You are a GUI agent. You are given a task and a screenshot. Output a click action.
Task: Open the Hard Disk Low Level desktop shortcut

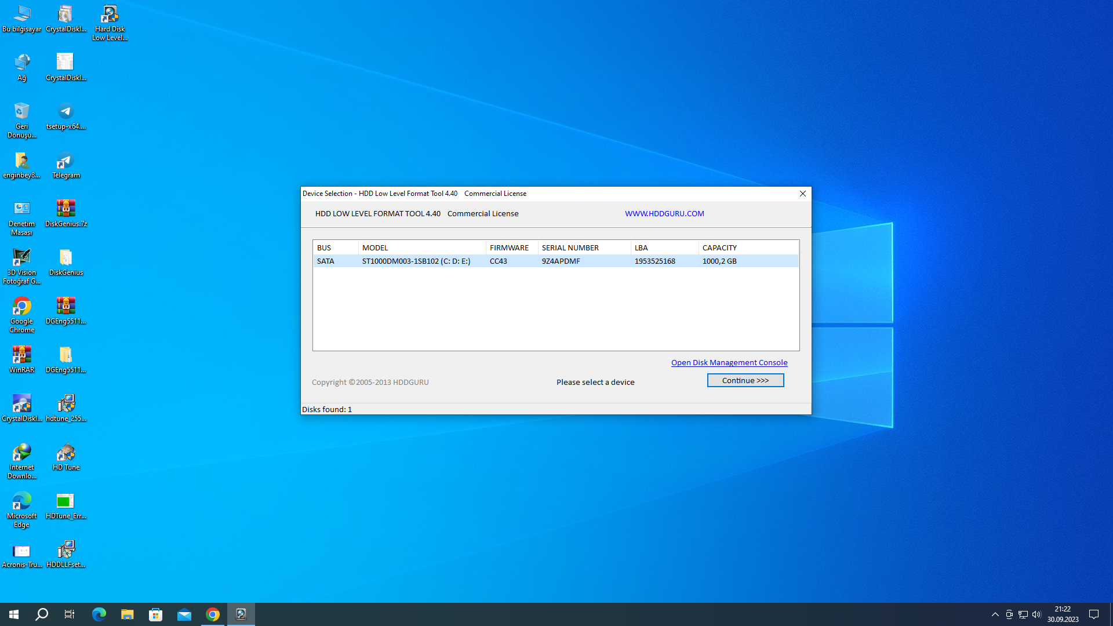click(110, 23)
